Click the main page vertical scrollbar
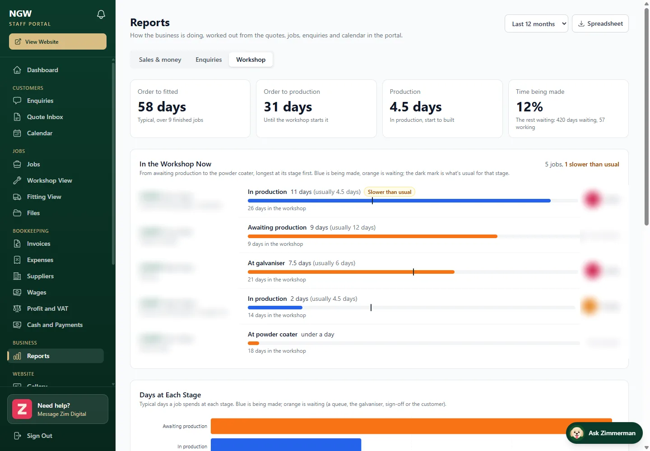Viewport: 650px width, 451px height. [646, 116]
